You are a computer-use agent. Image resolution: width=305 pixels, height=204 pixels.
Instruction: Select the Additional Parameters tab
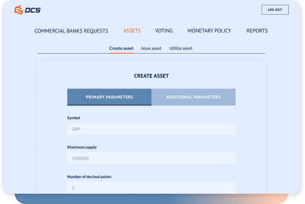(193, 97)
